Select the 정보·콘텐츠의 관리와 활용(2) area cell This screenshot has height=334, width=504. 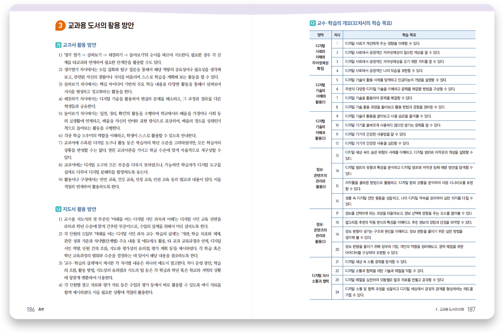(320, 233)
